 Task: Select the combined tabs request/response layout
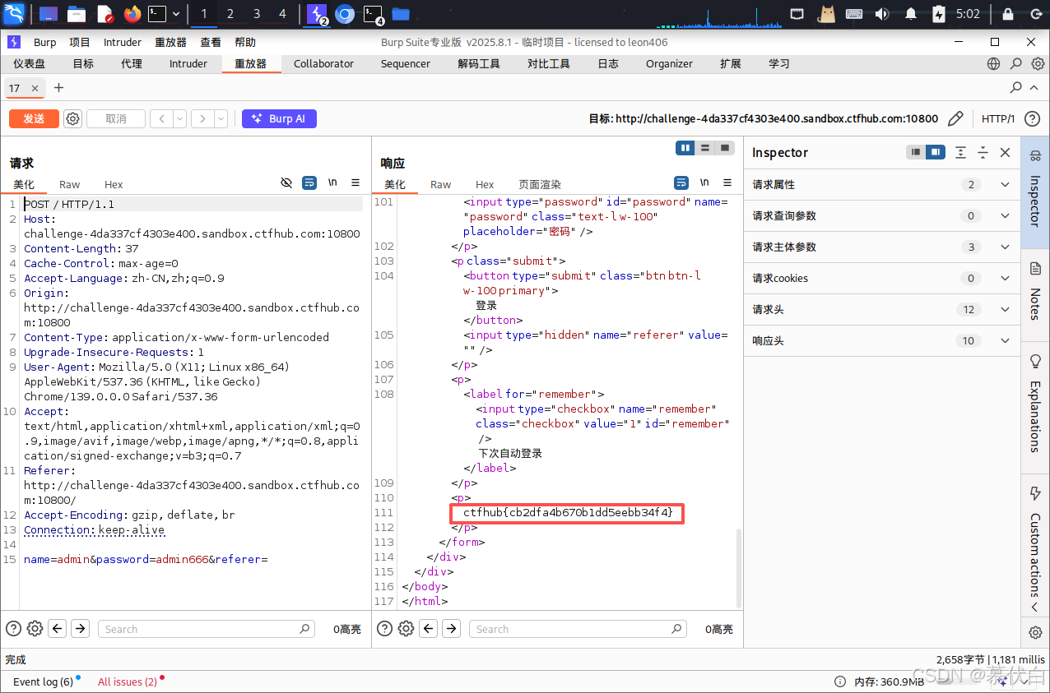pyautogui.click(x=724, y=148)
